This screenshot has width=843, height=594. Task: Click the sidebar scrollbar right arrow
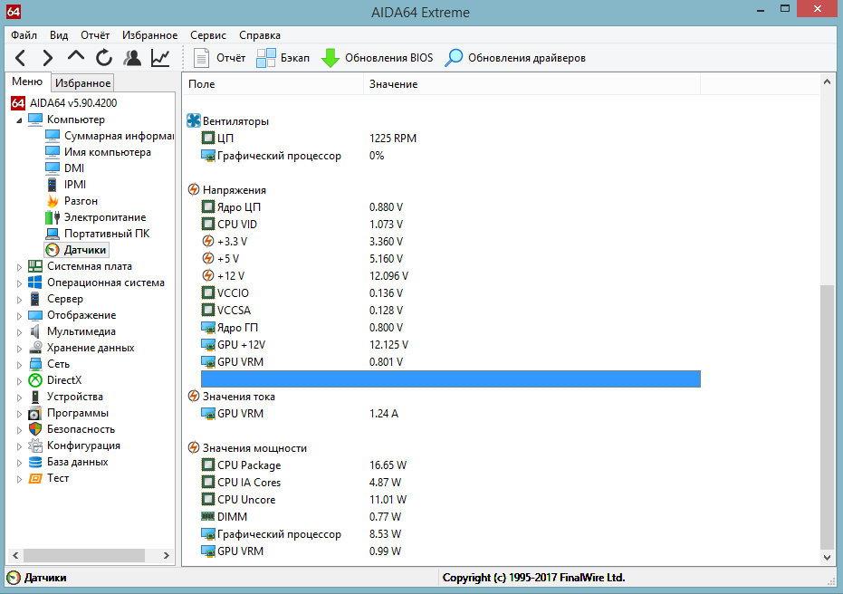[x=166, y=555]
